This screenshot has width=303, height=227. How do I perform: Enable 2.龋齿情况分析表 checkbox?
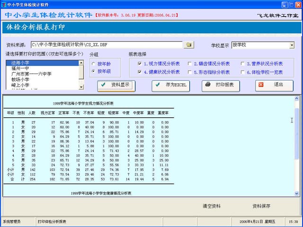(189, 63)
